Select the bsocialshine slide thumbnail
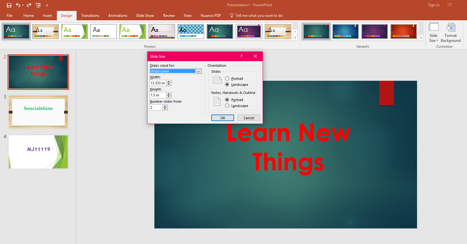The height and width of the screenshot is (244, 467). 38,112
